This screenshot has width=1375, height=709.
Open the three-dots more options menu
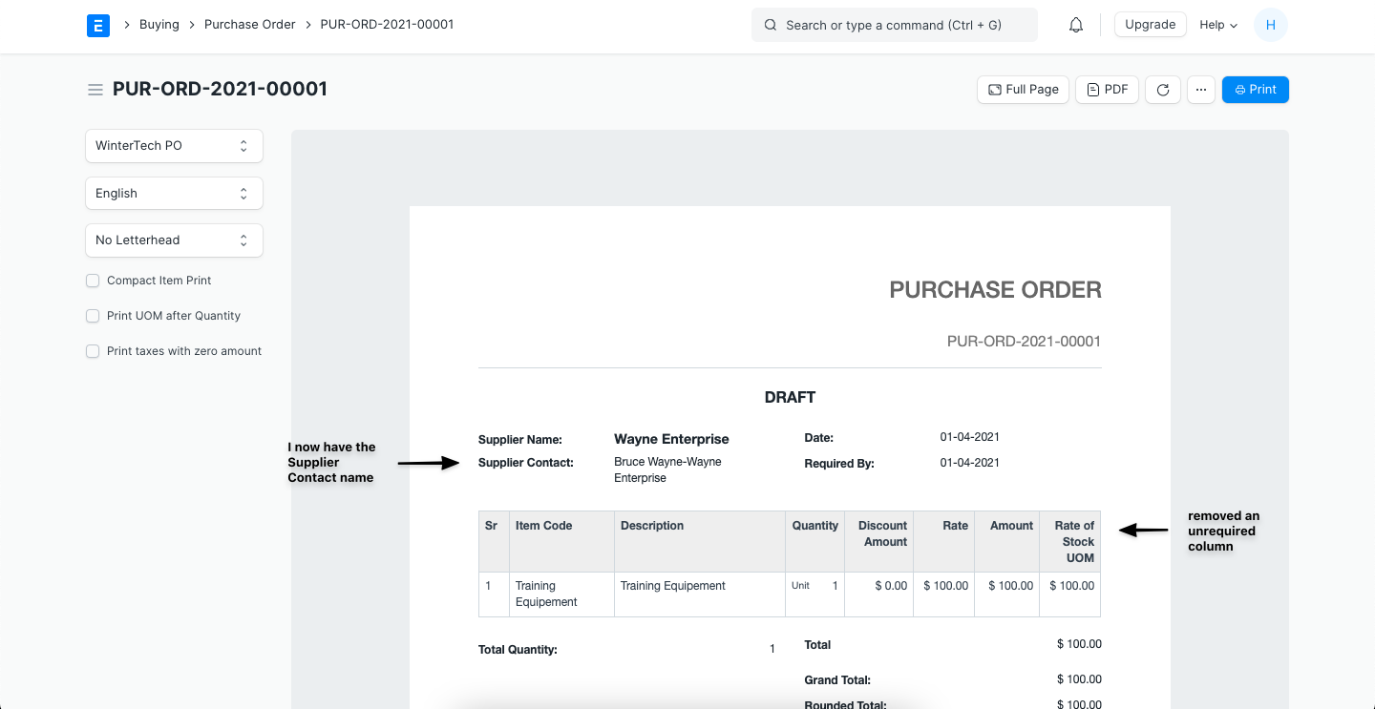click(x=1201, y=90)
